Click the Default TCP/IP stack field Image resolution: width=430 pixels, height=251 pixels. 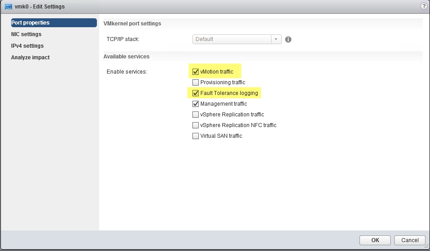click(232, 39)
